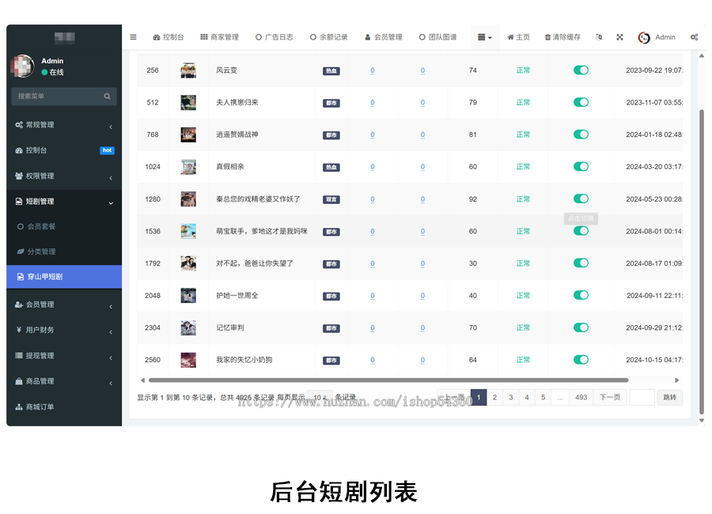This screenshot has height=514, width=712.
Task: Click the left arrow of horizontal scrollbar
Action: (x=142, y=380)
